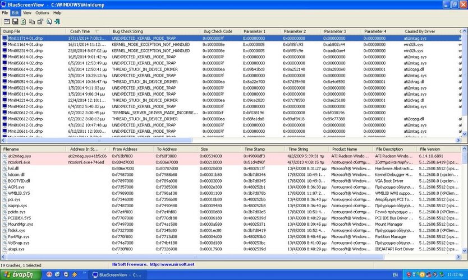Screen dimensions: 468x280
Task: Click the Save Selected Items toolbar icon
Action: coord(15,21)
